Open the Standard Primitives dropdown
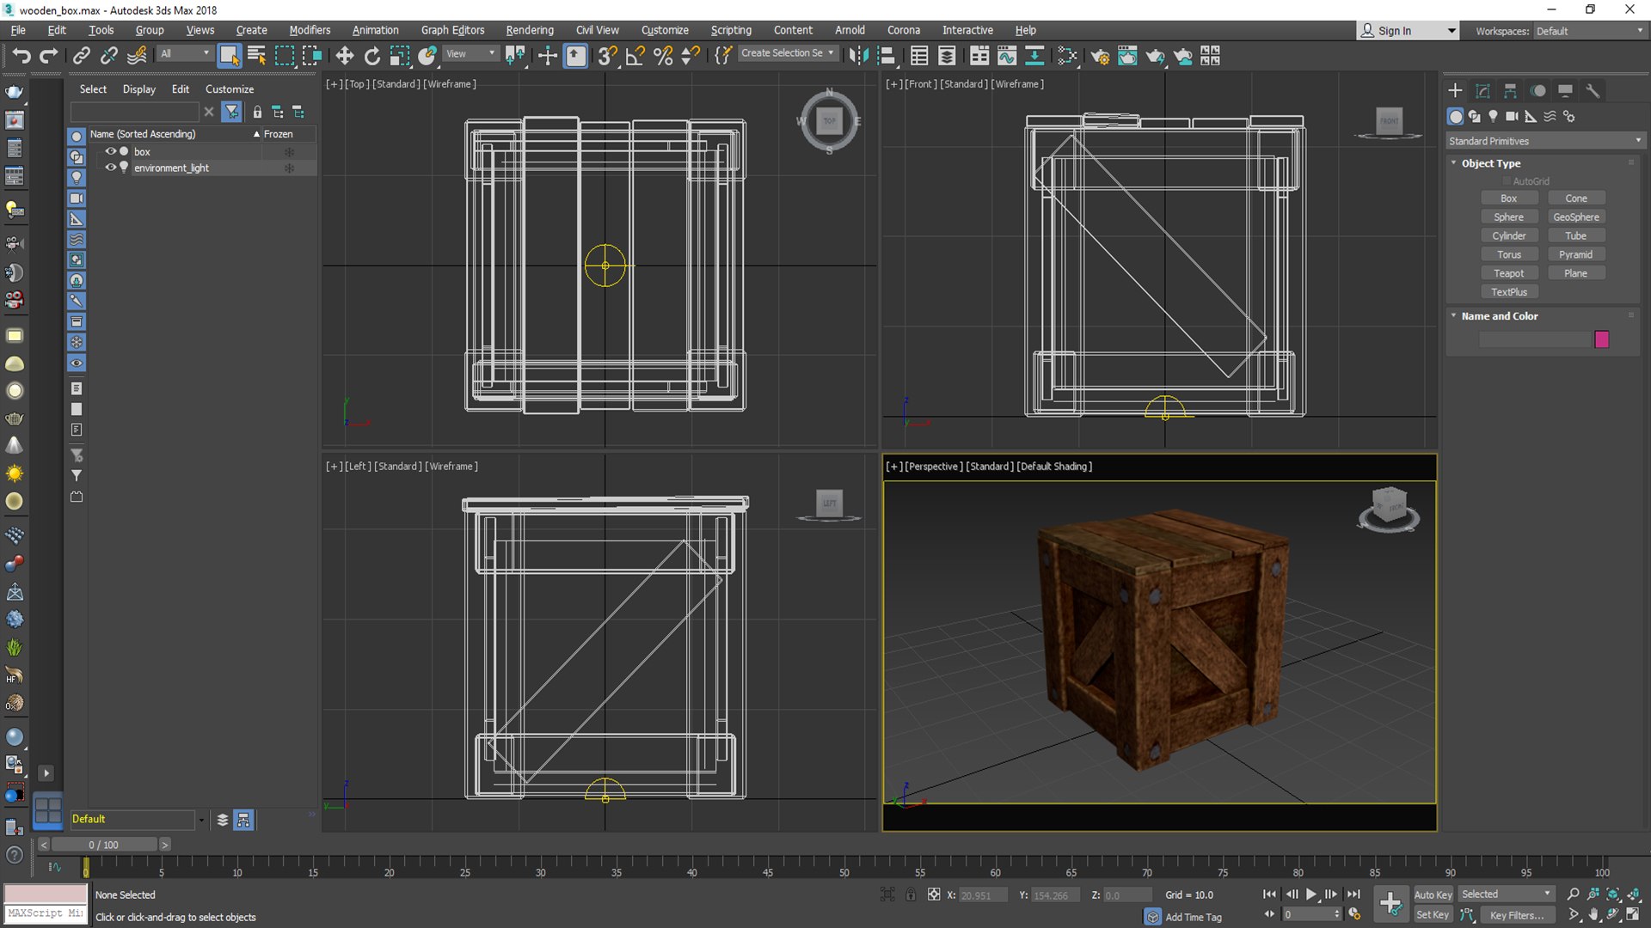The image size is (1651, 928). 1544,141
